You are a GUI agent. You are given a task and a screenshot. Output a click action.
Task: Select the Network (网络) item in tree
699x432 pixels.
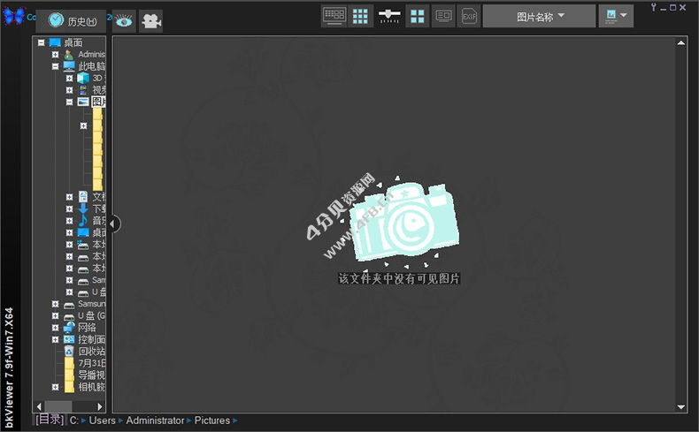click(87, 327)
